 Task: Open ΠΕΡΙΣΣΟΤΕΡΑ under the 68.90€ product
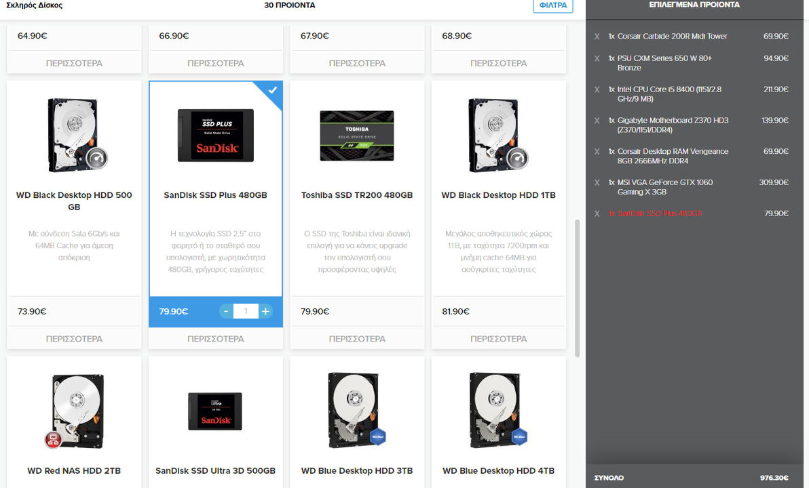(x=498, y=63)
